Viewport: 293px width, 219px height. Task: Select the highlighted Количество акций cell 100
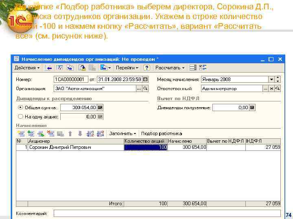(x=146, y=147)
